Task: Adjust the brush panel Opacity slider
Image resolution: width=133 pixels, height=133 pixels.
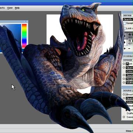Action: 129,98
